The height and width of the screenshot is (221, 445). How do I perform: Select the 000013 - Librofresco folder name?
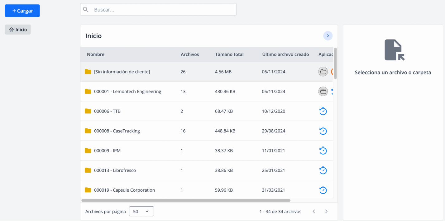pyautogui.click(x=115, y=170)
